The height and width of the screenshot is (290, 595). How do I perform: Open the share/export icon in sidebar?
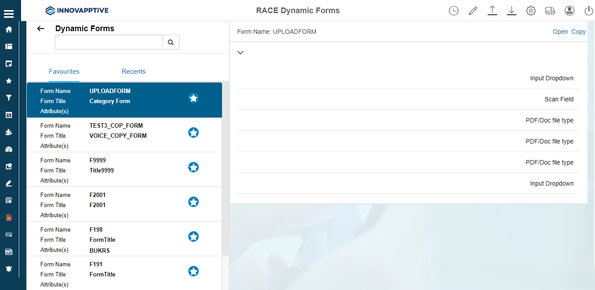9,166
